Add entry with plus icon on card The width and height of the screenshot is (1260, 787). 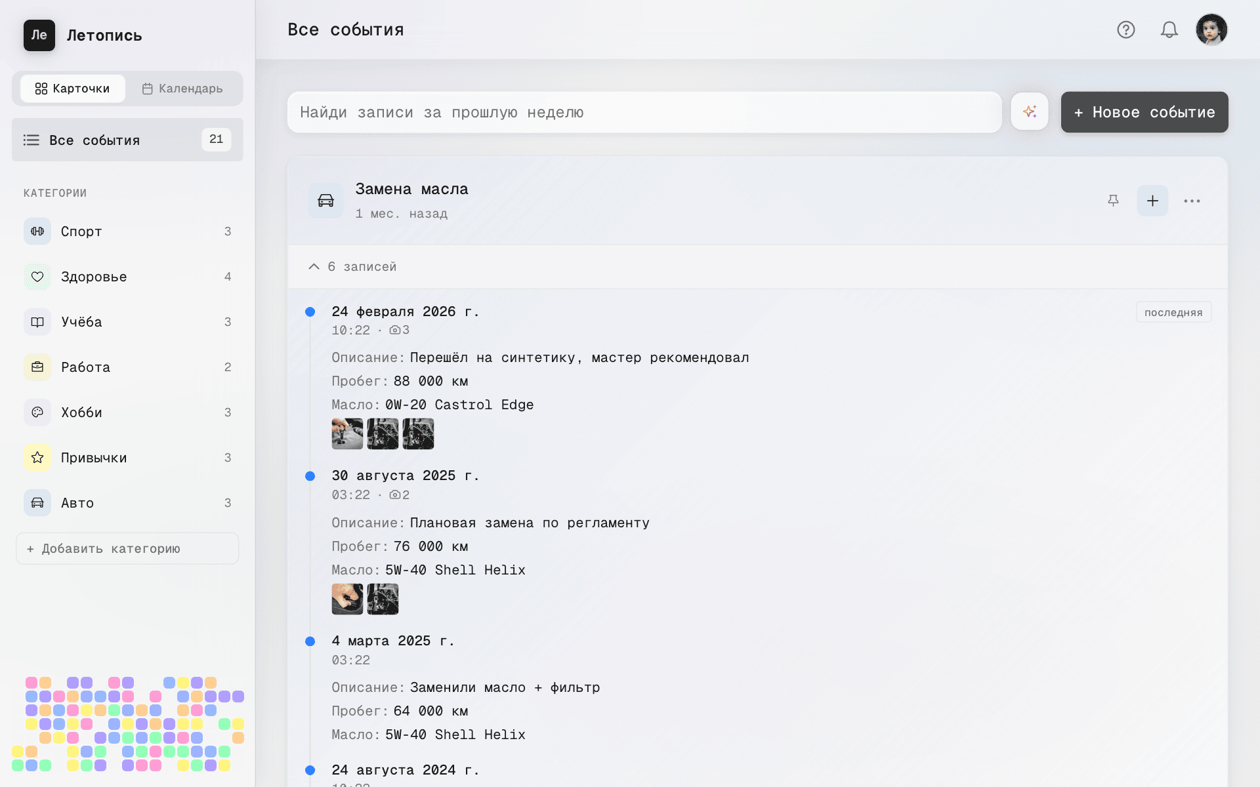(x=1152, y=201)
